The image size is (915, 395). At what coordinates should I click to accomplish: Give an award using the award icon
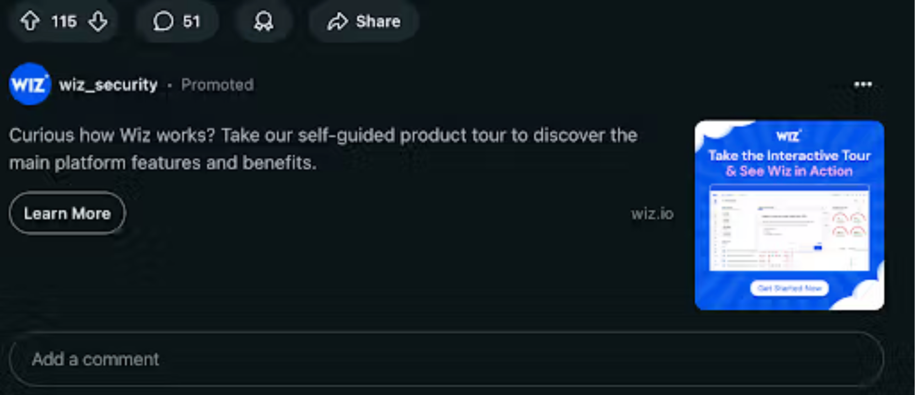[264, 21]
